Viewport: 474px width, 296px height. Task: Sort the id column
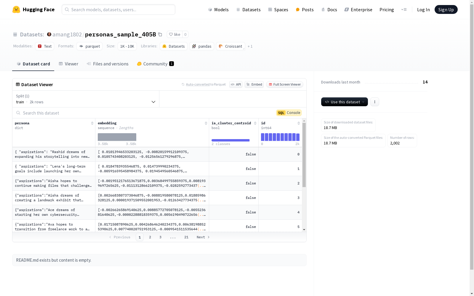point(299,123)
